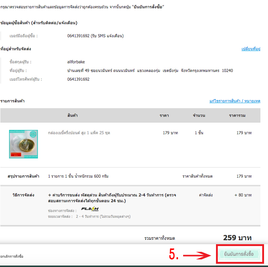The width and height of the screenshot is (268, 267).
Task: Open the แก้ไขรายการสินค้า / หมายเหตุ edit items link
Action: (235, 101)
